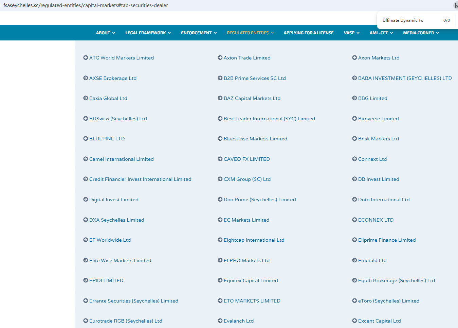458x328 pixels.
Task: Click the arrow icon beside BABA INVESTMENT (SEYCHELLES) LTD
Action: pyautogui.click(x=354, y=78)
